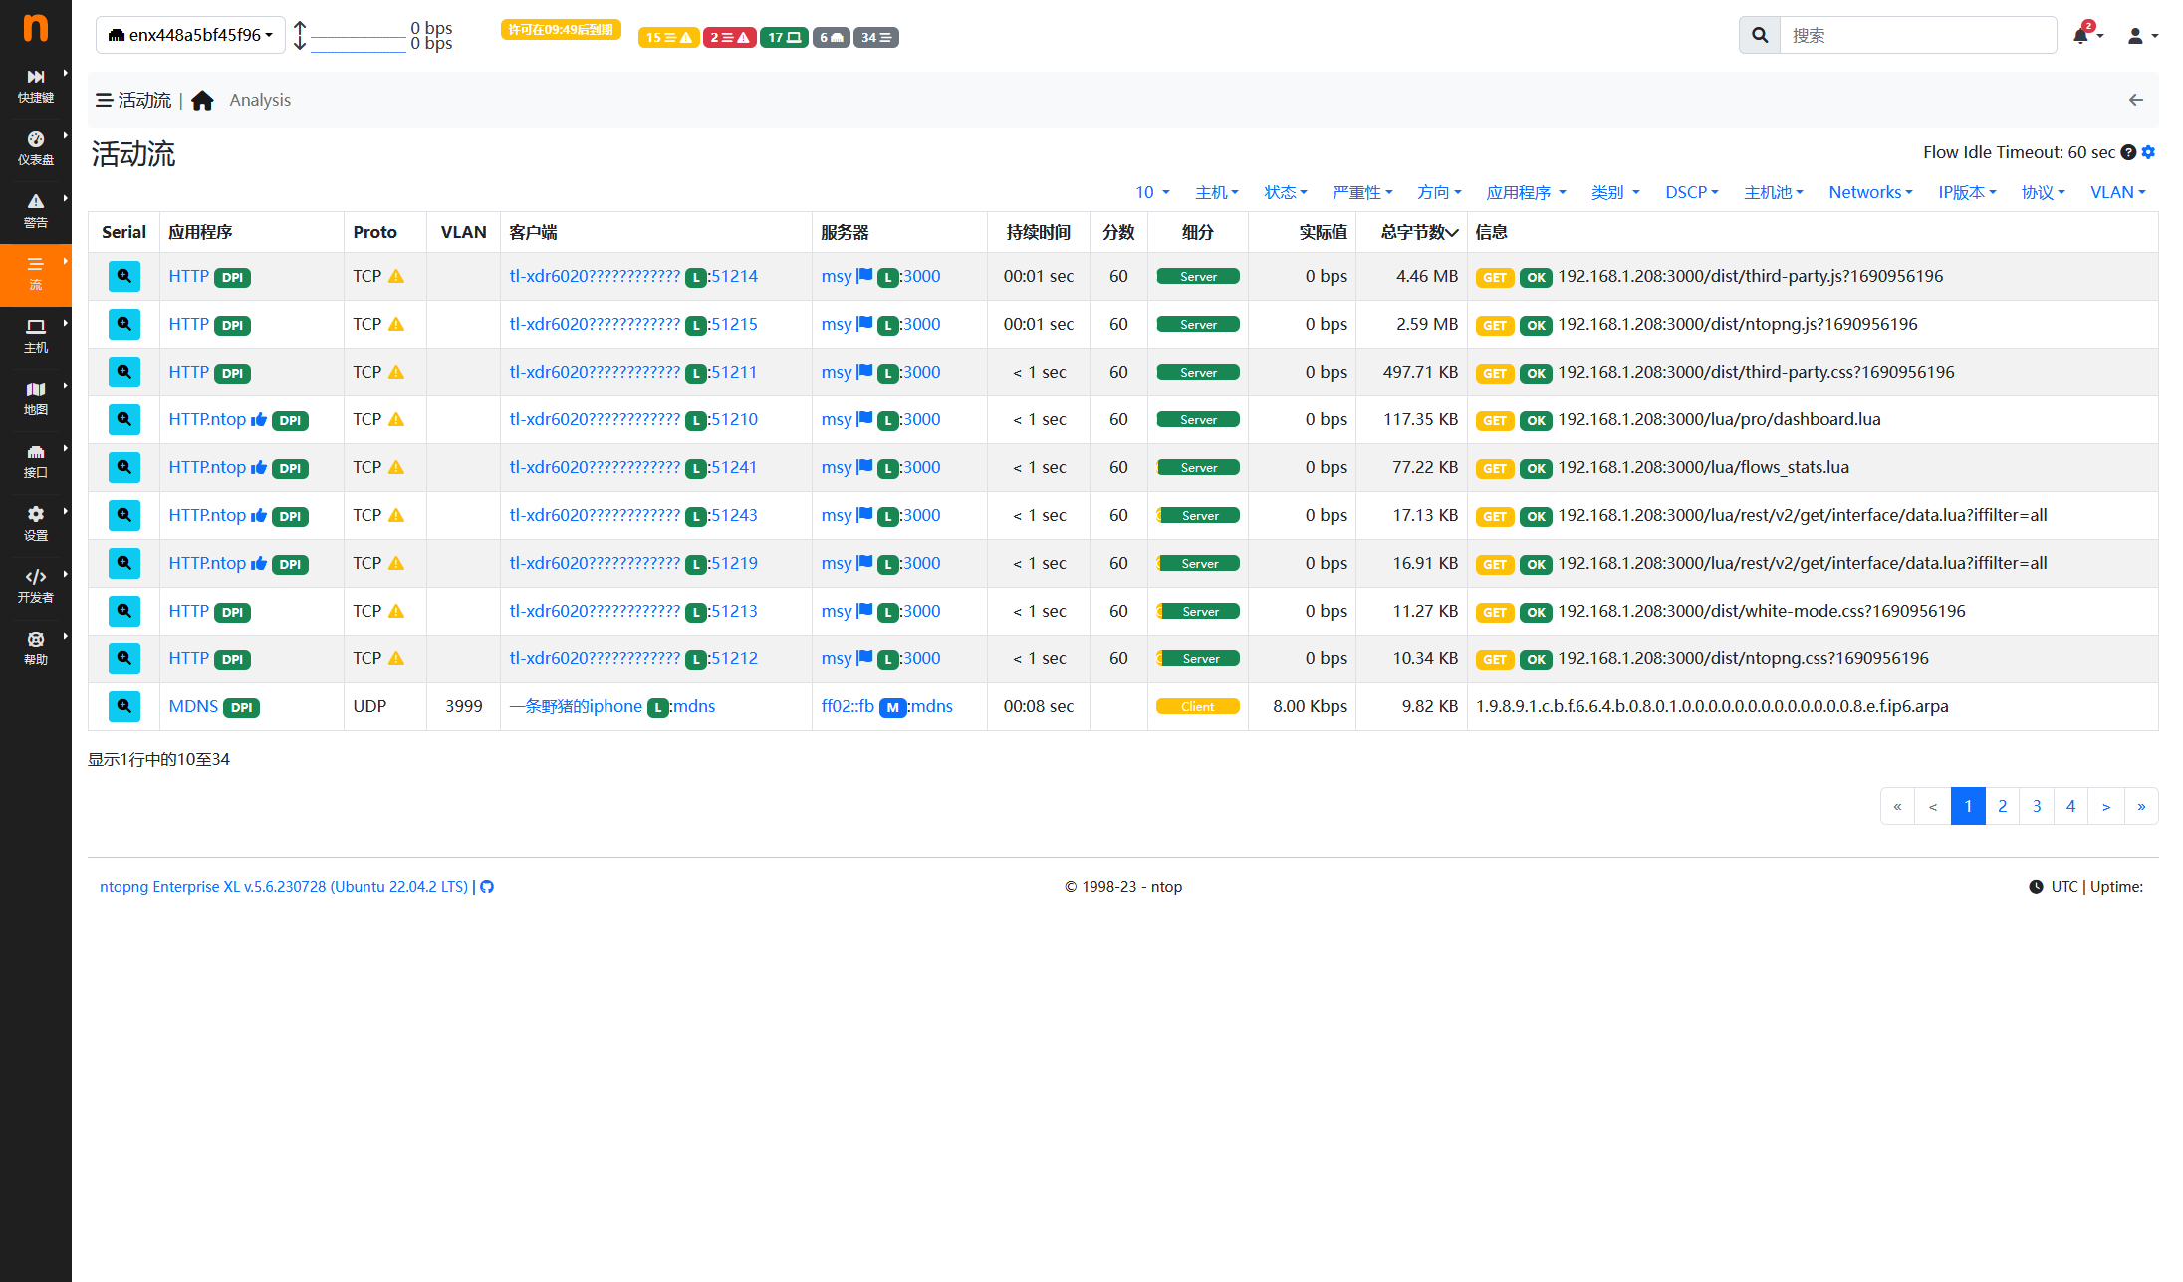
Task: Click grey 34 flows badge
Action: coord(876,37)
